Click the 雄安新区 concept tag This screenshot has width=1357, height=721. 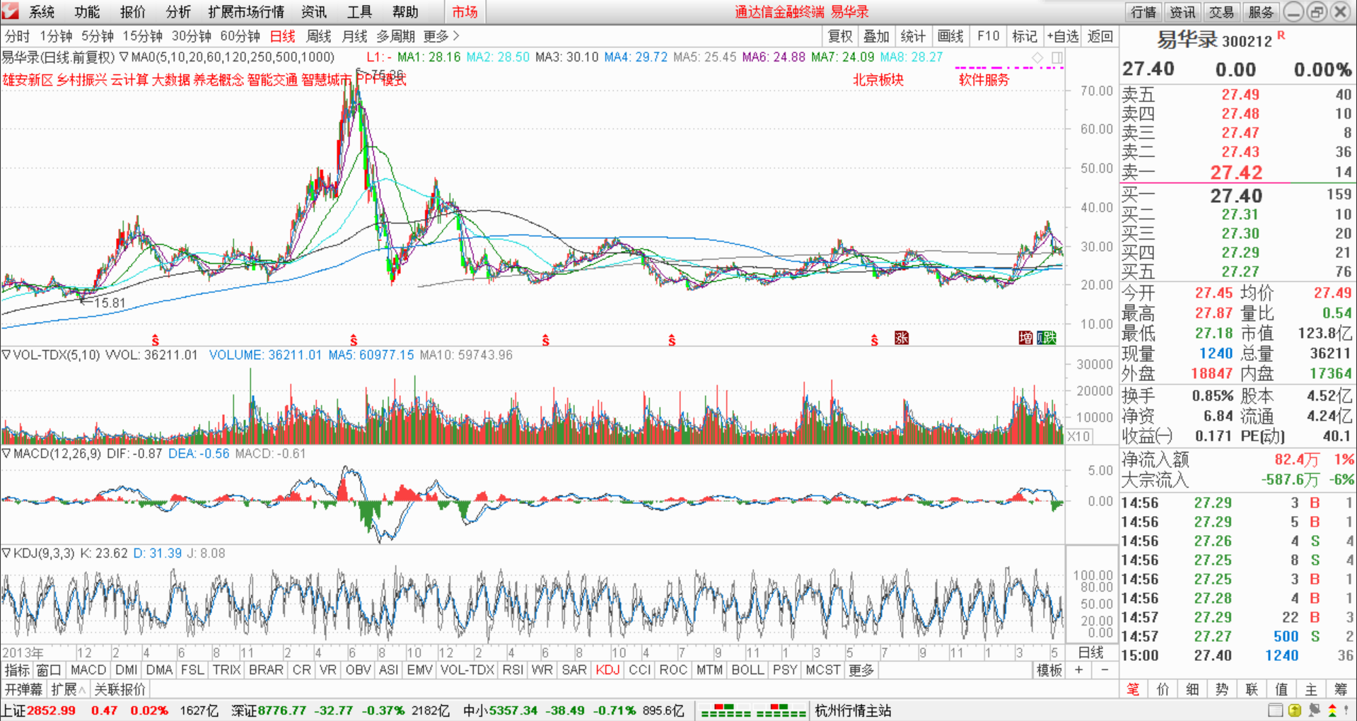(28, 80)
